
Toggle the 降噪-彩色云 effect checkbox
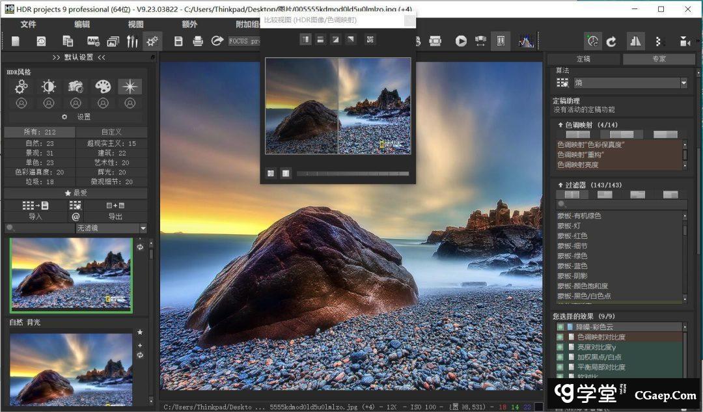pyautogui.click(x=560, y=327)
